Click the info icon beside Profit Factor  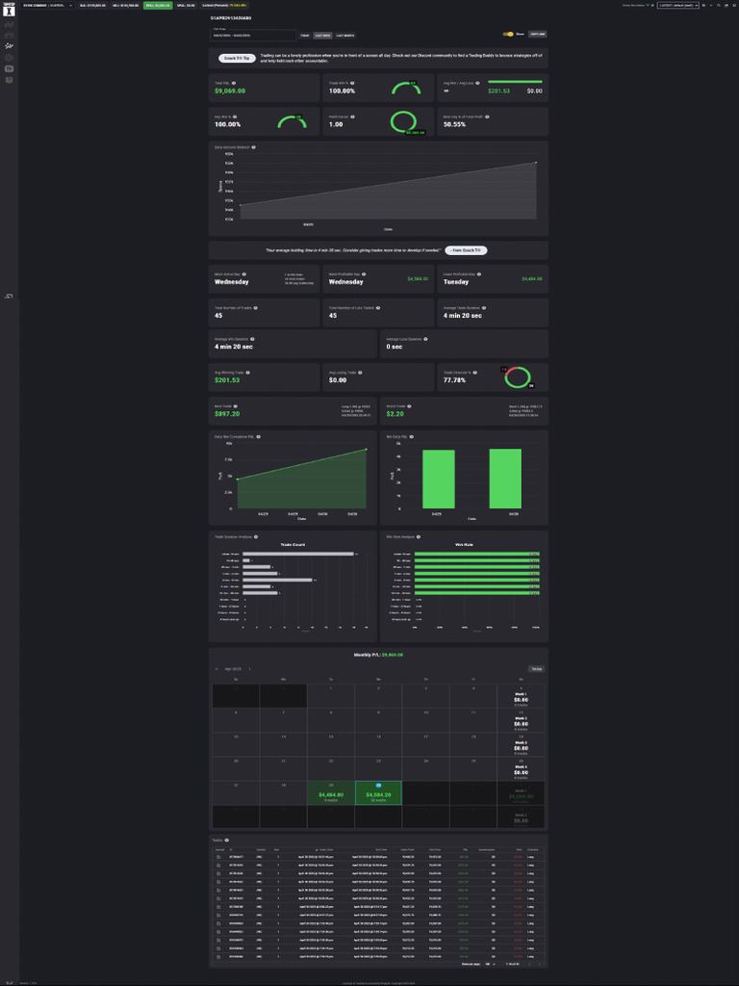pos(353,117)
